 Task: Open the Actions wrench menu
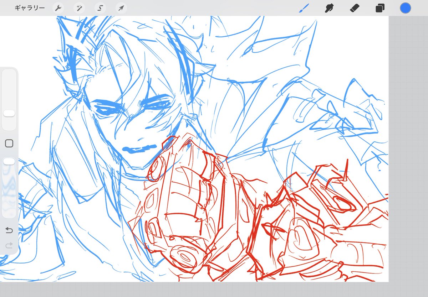[58, 8]
